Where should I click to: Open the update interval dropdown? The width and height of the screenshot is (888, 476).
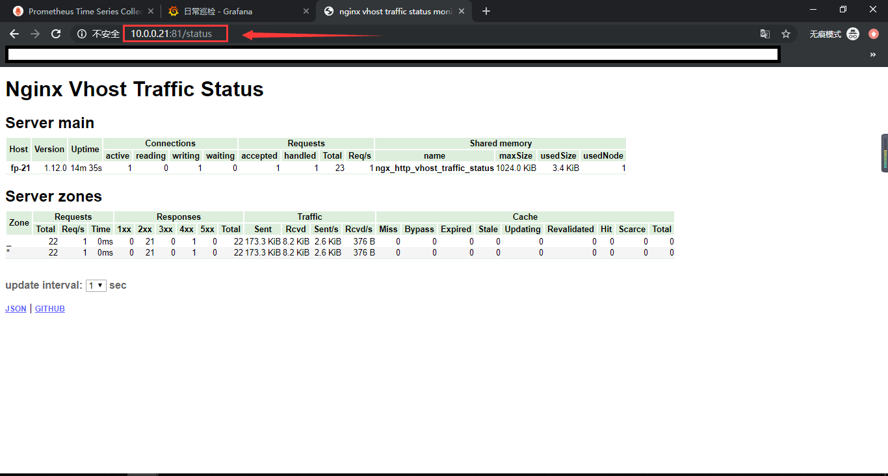click(x=96, y=285)
